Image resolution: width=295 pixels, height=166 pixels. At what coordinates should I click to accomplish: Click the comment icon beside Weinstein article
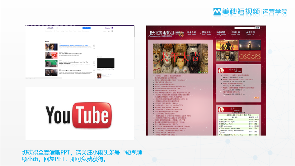click(94, 45)
